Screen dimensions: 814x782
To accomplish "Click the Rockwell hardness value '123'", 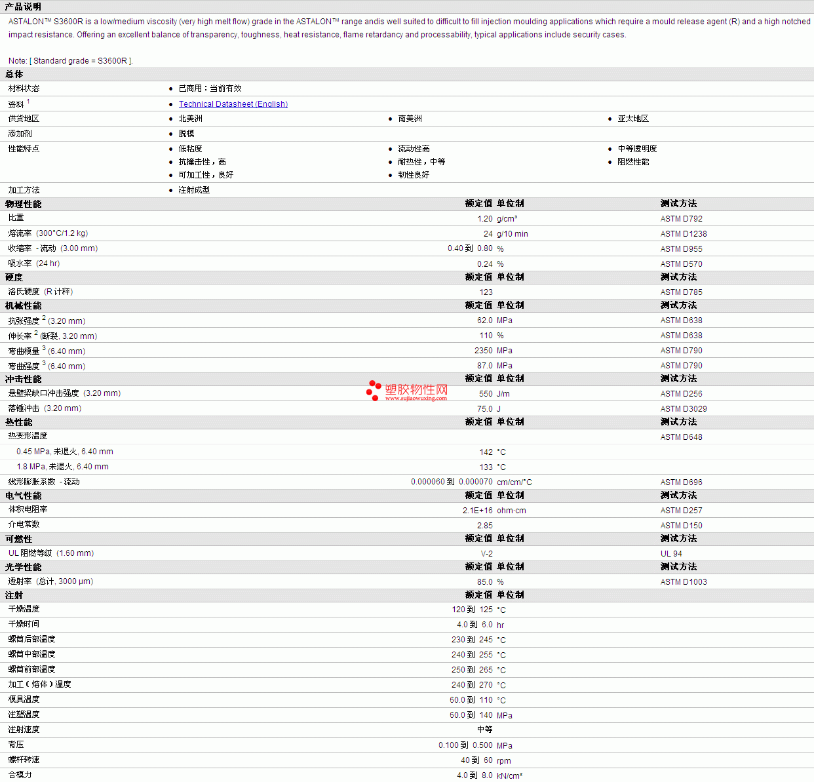I will click(x=486, y=292).
